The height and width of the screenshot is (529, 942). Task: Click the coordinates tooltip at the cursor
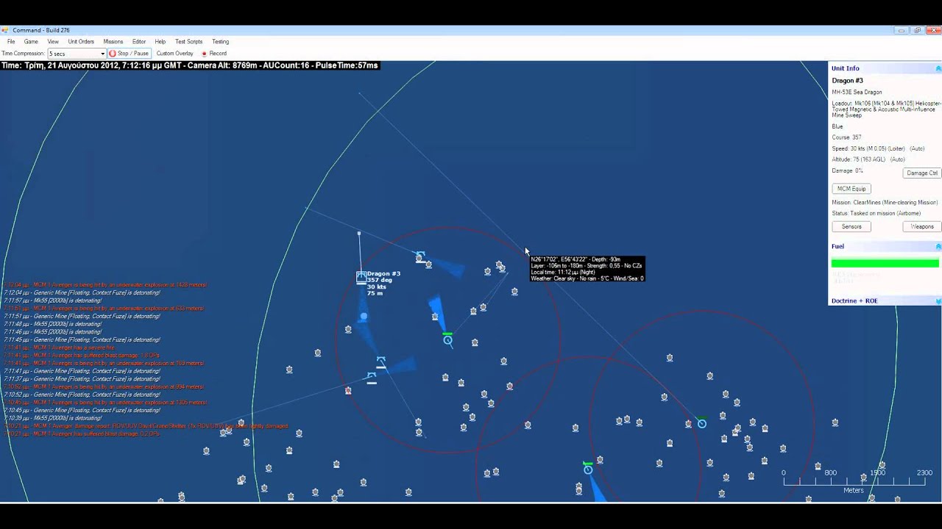[587, 269]
